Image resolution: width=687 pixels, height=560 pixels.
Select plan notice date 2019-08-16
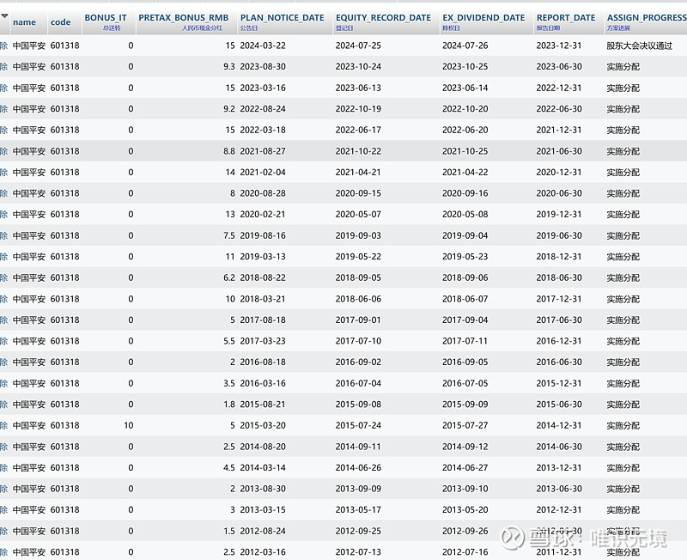click(263, 235)
